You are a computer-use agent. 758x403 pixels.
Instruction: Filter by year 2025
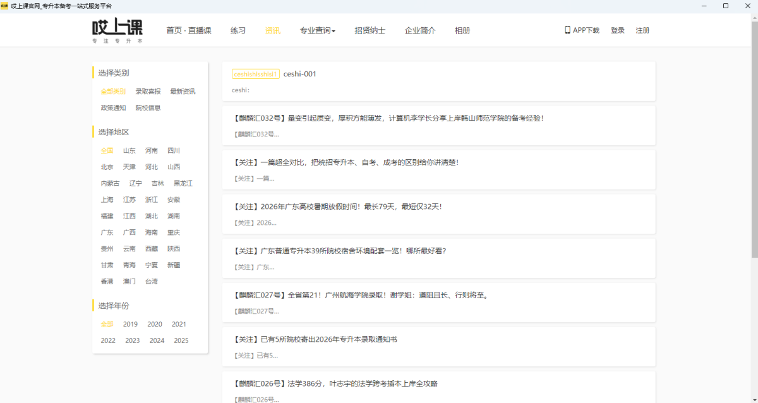[181, 341]
